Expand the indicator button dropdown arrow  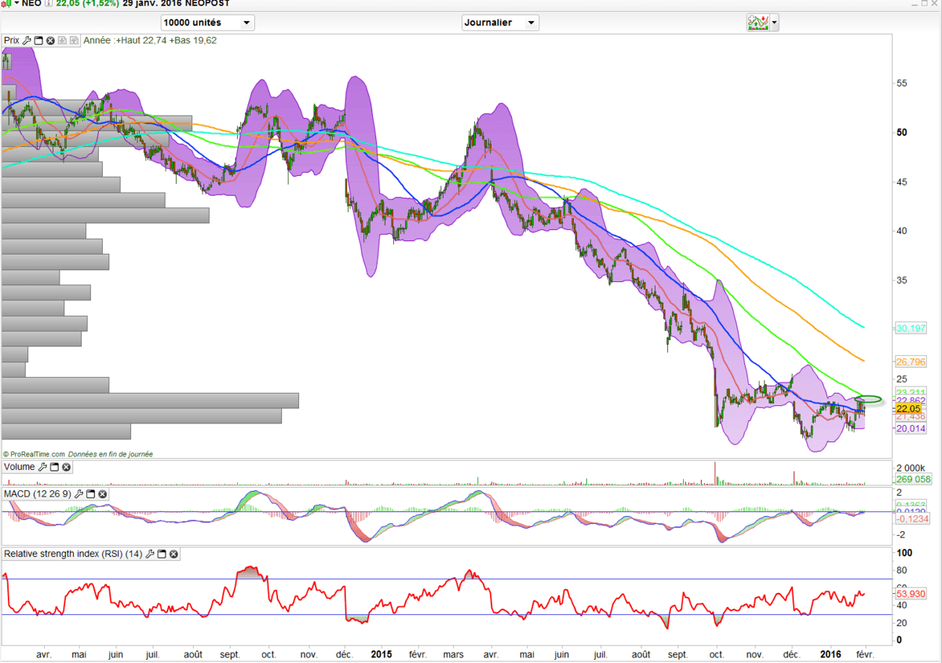pyautogui.click(x=776, y=23)
